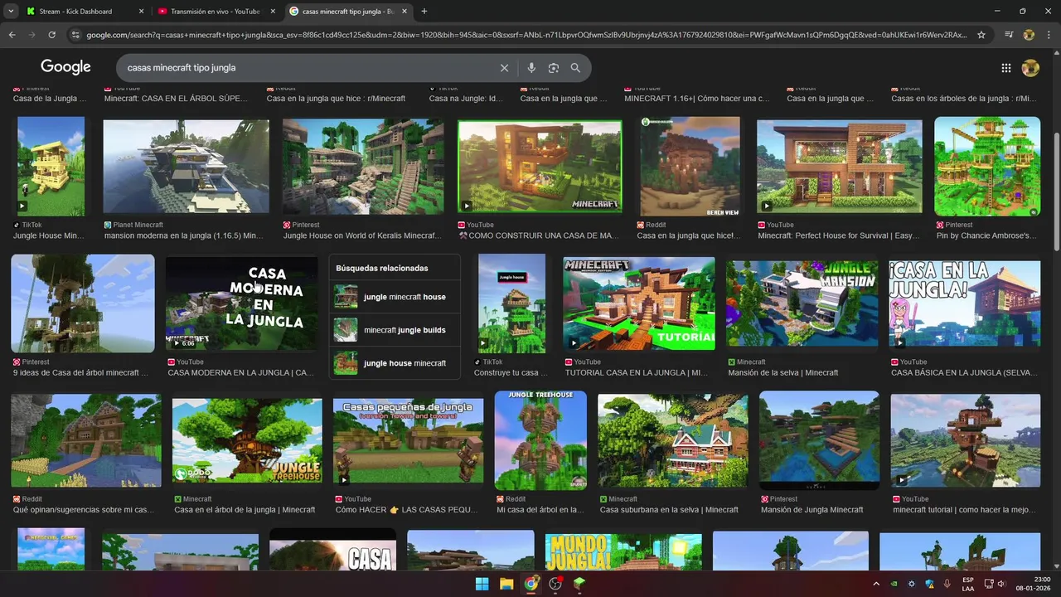Image resolution: width=1061 pixels, height=597 pixels.
Task: Open the NVIDIA tray icon
Action: click(894, 584)
